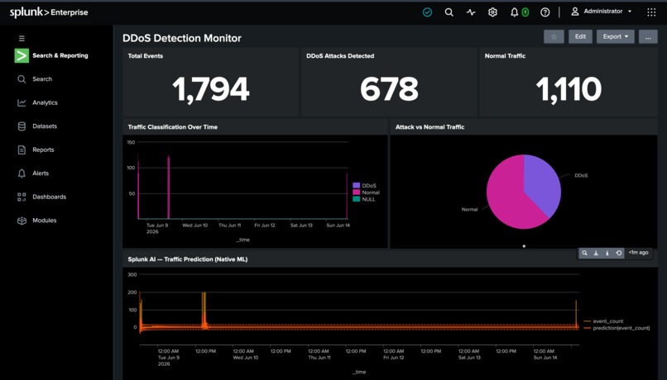Open Alerts in the sidebar
The image size is (667, 380).
pos(41,173)
